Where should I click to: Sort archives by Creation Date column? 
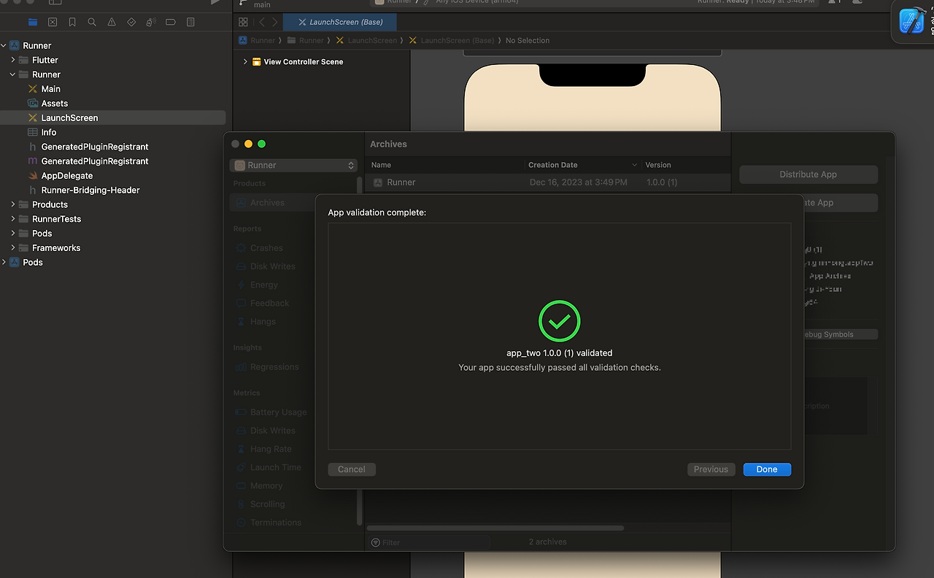582,165
